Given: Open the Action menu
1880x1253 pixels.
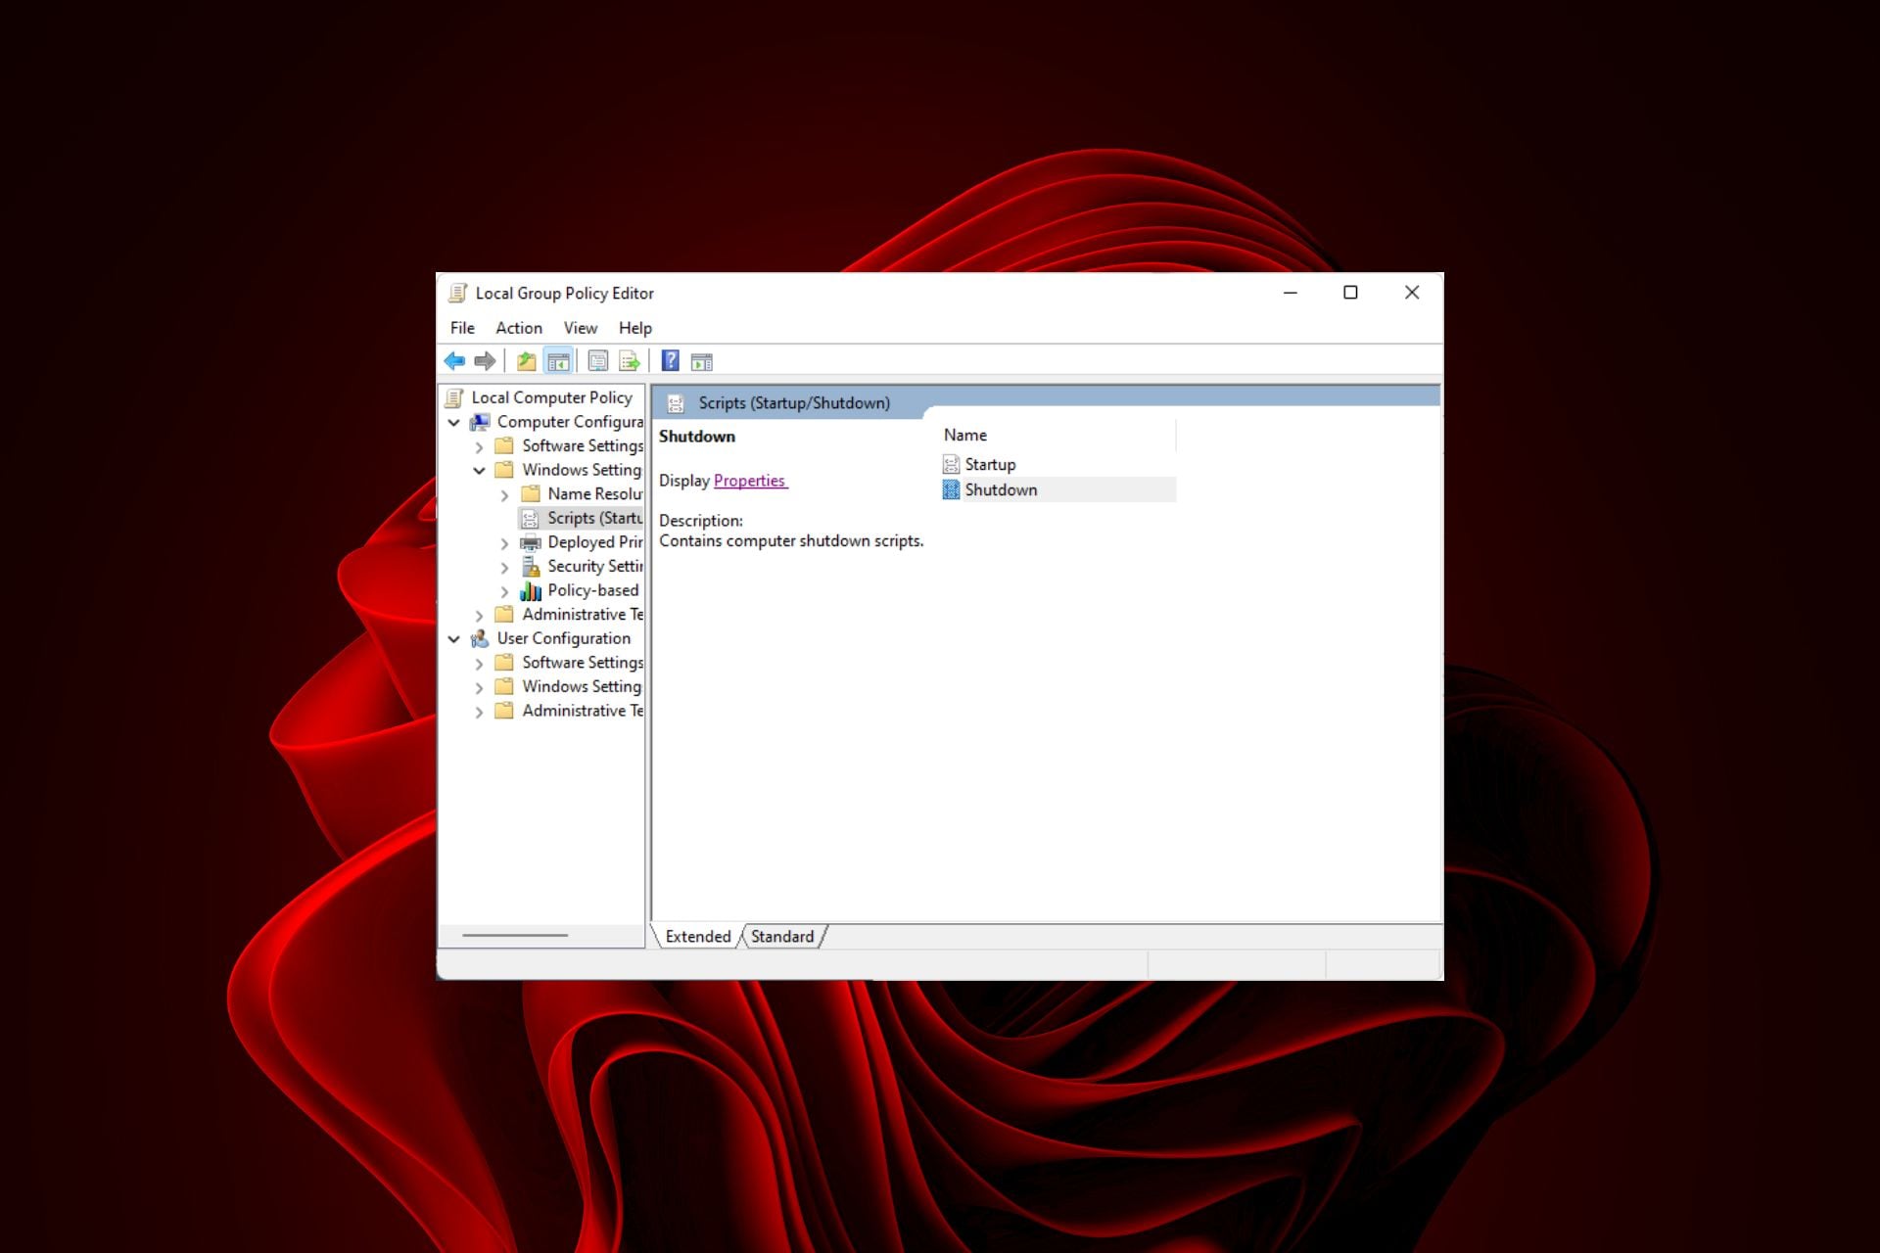Looking at the screenshot, I should (x=518, y=328).
